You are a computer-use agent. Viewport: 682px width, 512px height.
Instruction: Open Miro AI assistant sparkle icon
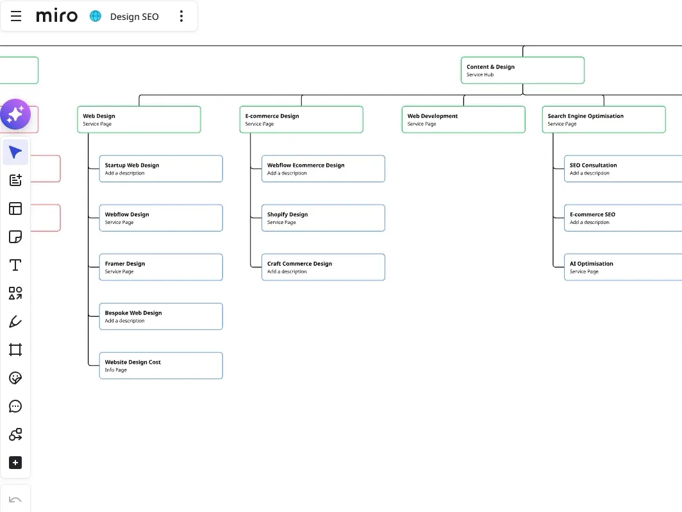pyautogui.click(x=15, y=114)
